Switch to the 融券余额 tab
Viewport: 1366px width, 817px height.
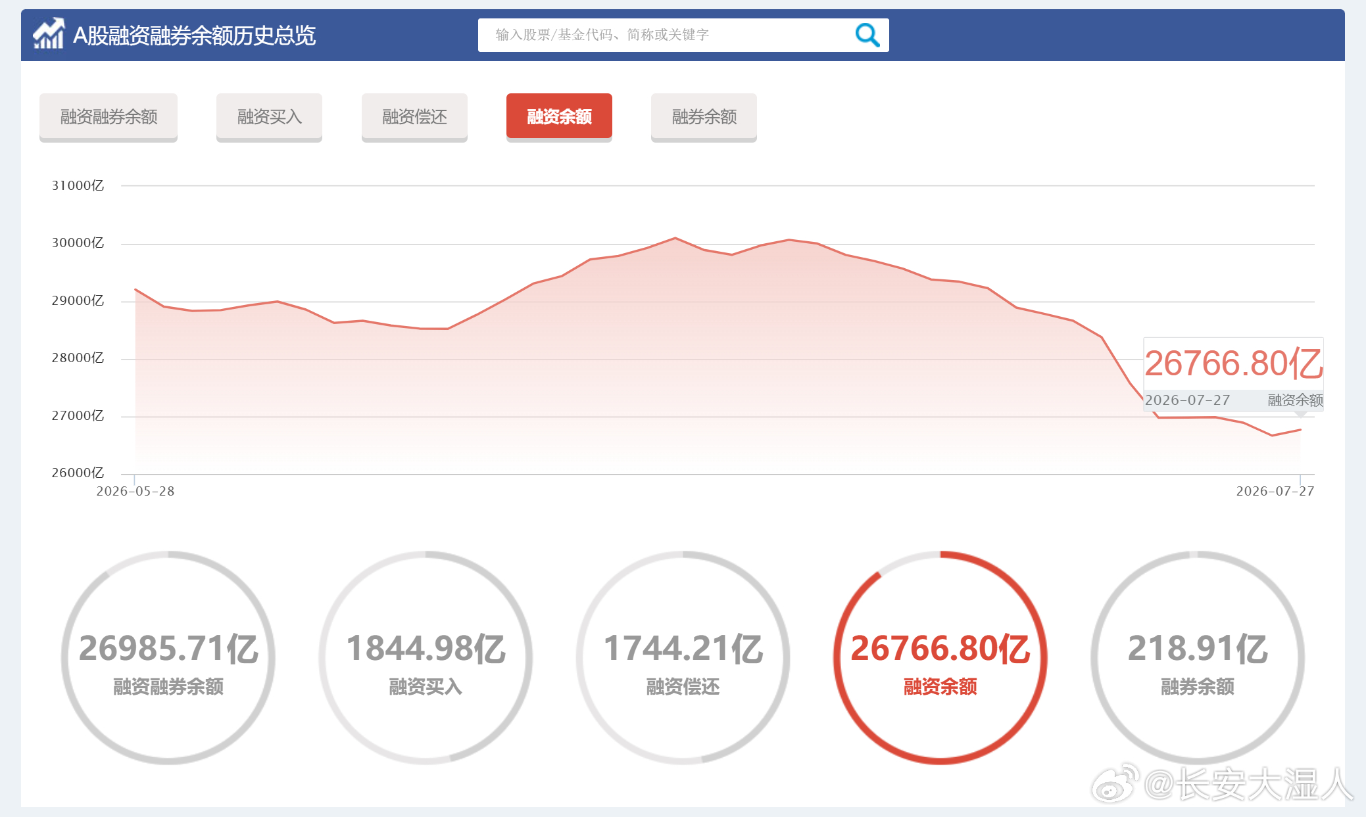pos(704,117)
